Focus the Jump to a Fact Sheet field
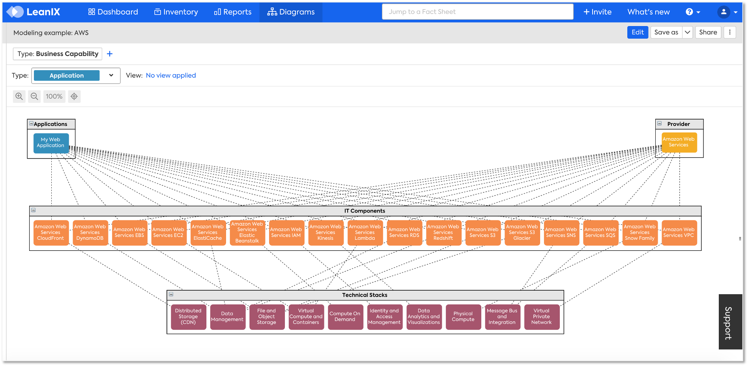748x366 pixels. (x=477, y=12)
